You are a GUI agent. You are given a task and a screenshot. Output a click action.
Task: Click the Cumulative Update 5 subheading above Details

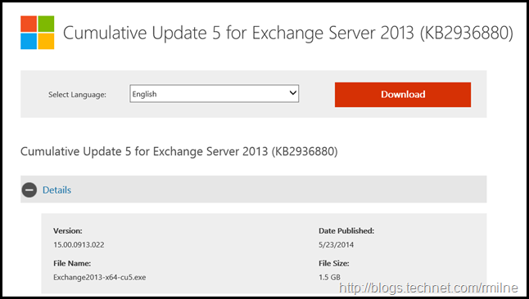(x=179, y=151)
